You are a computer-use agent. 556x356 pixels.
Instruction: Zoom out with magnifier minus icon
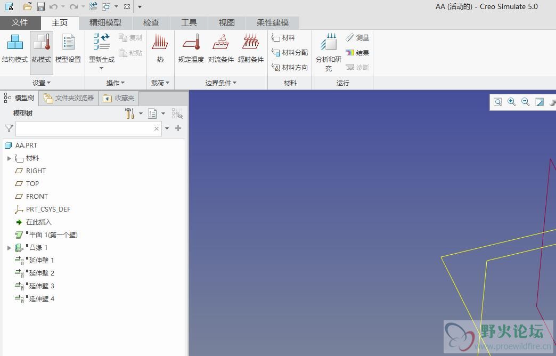(x=526, y=102)
